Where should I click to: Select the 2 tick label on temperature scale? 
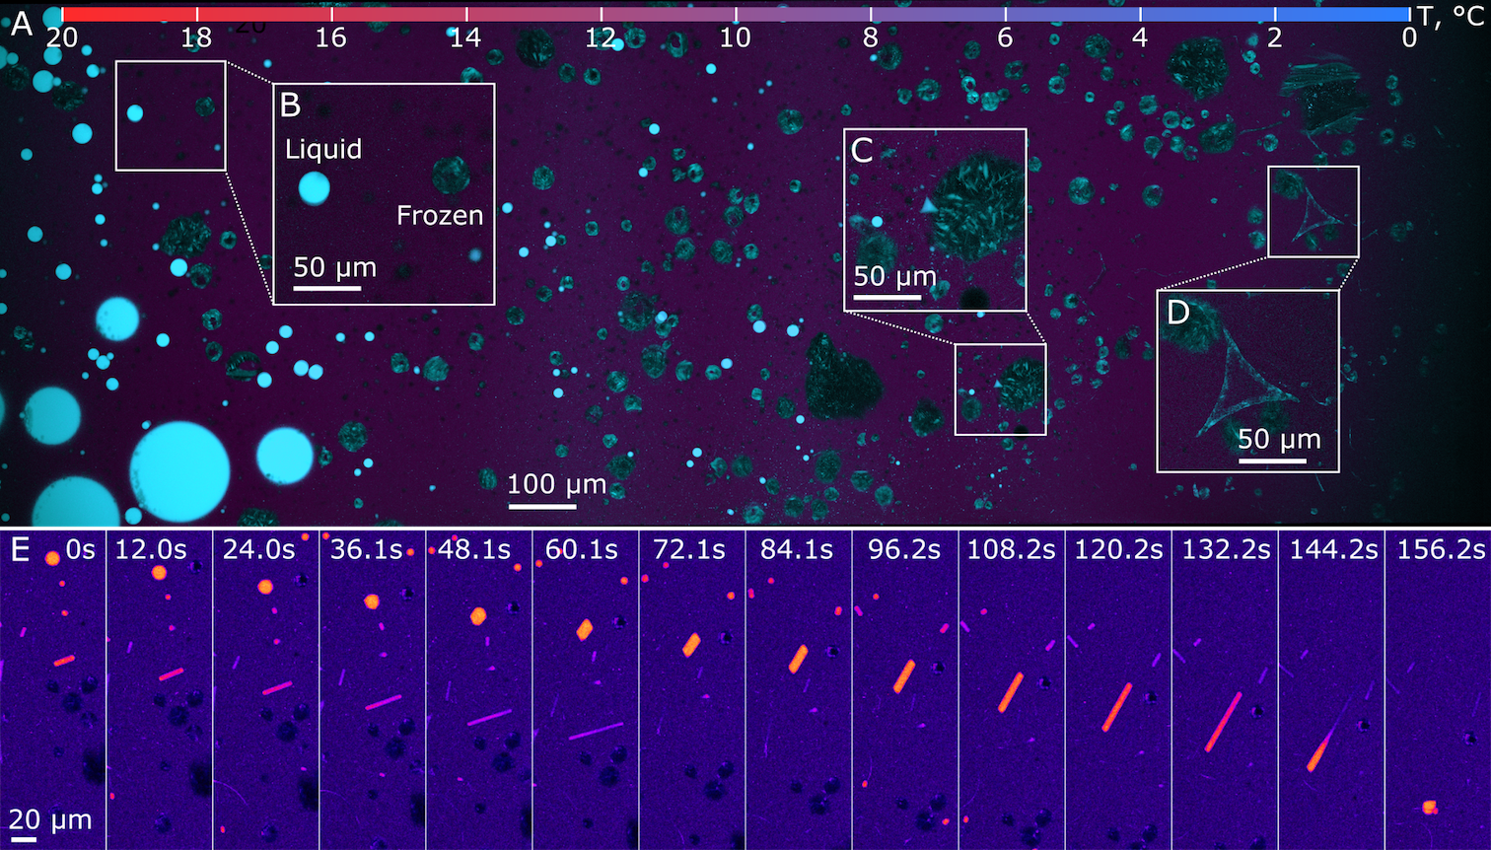[x=1275, y=37]
